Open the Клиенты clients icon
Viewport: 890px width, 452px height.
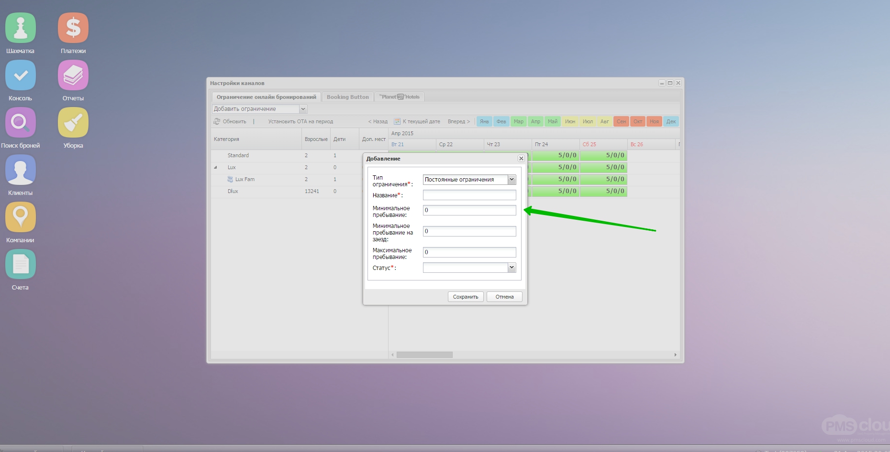[20, 170]
